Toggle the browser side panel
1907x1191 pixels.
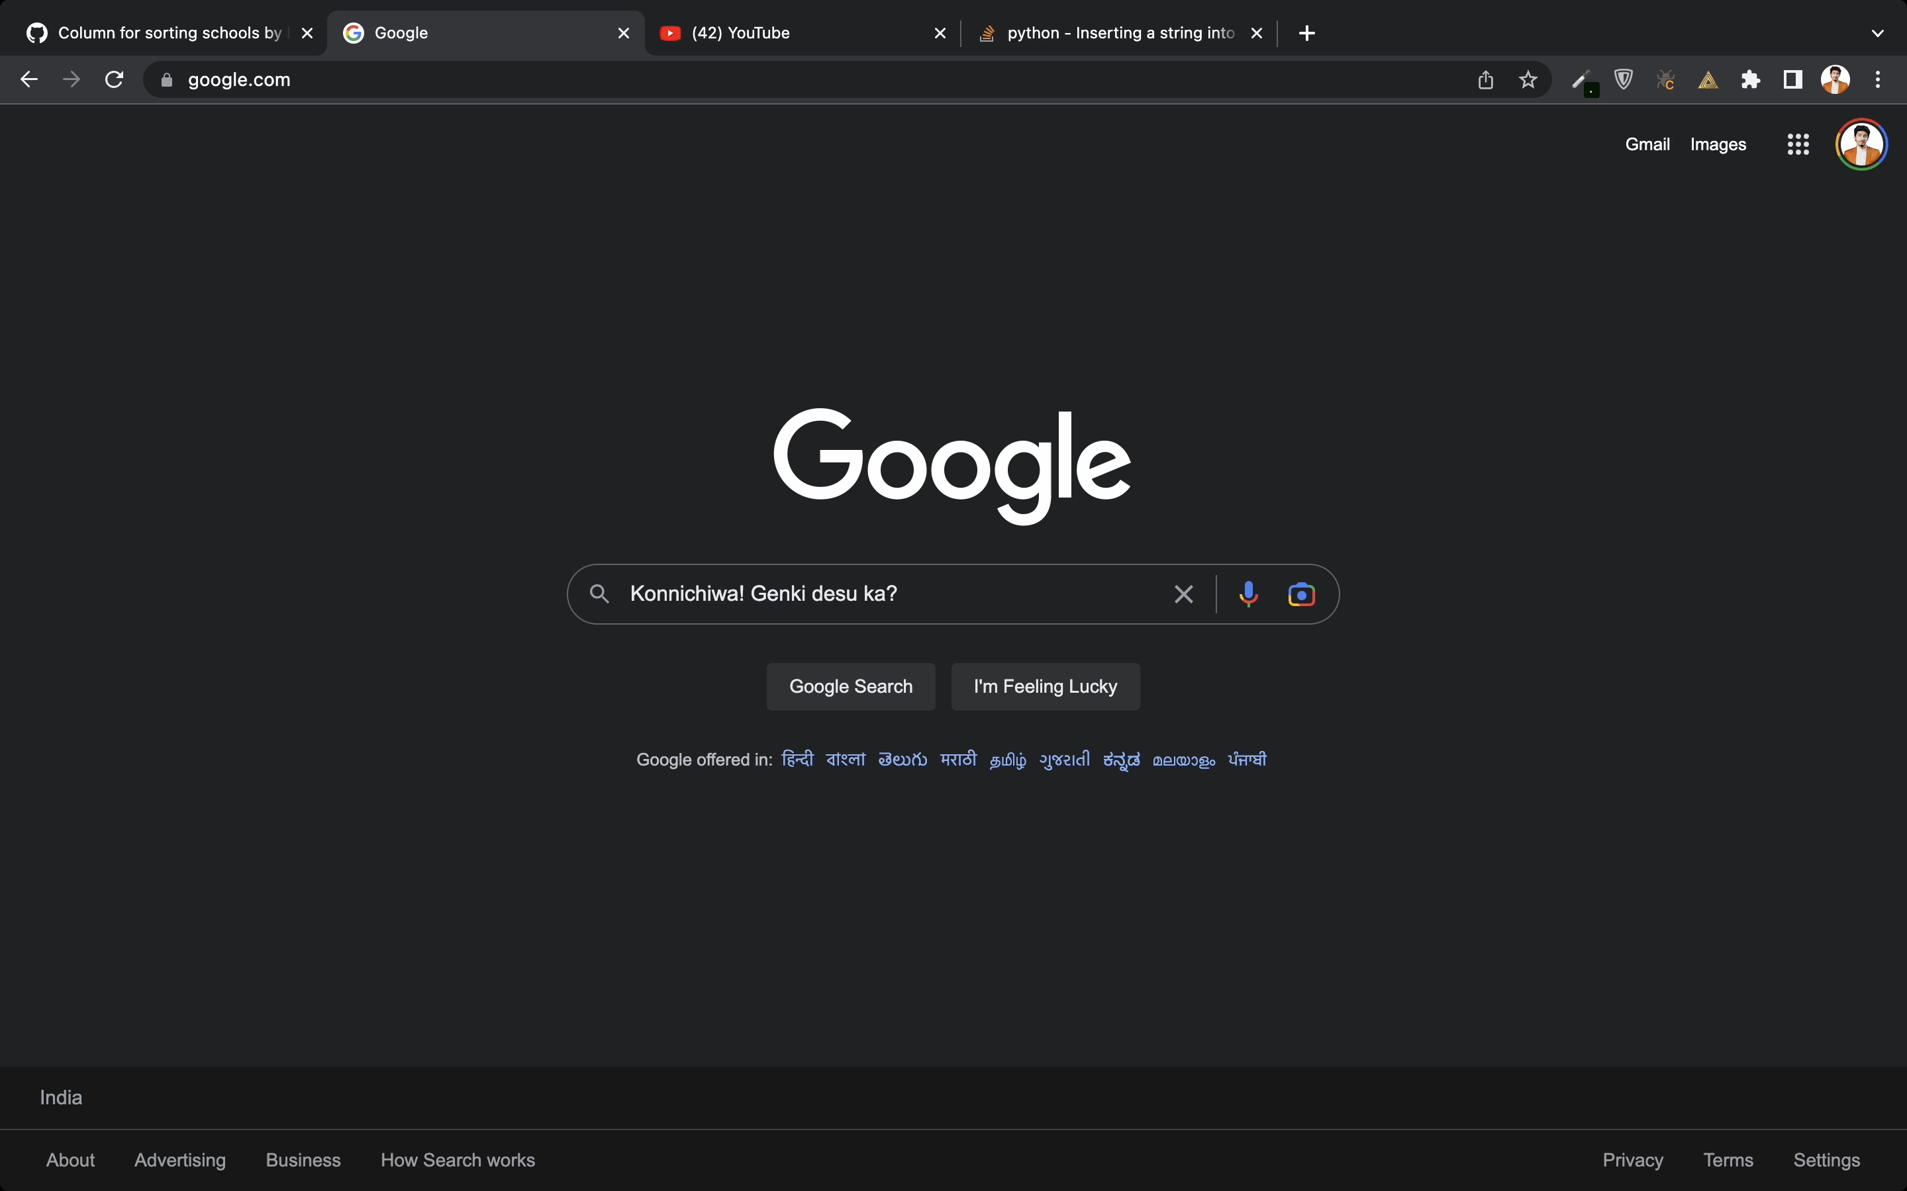point(1792,79)
